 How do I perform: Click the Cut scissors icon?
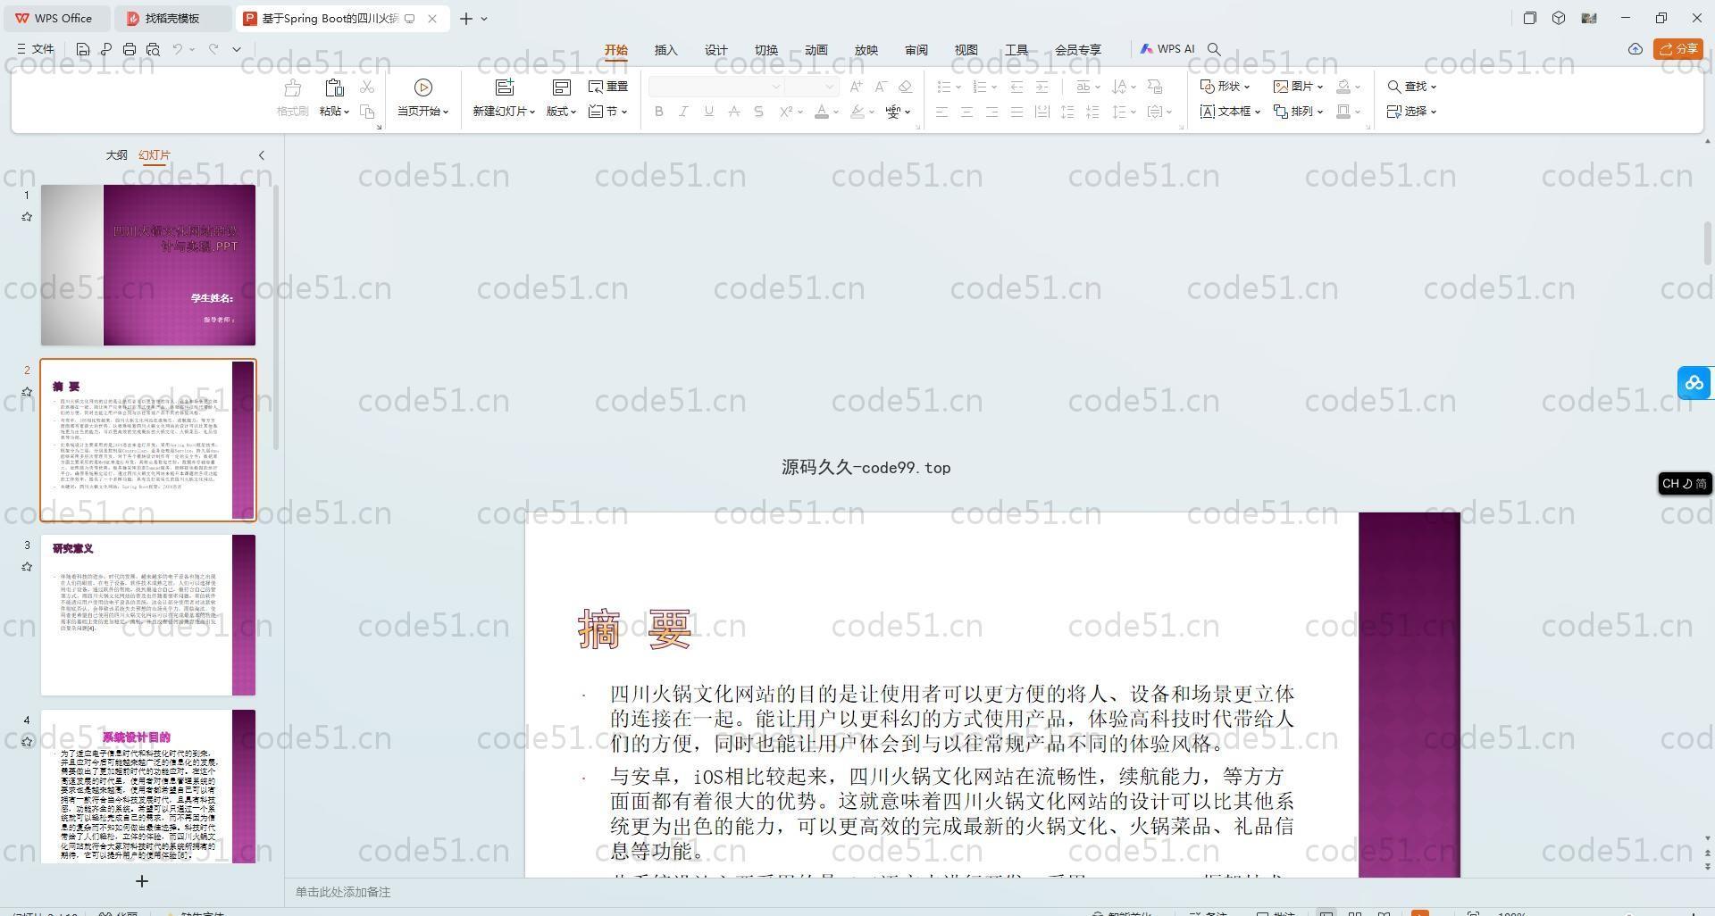(367, 87)
